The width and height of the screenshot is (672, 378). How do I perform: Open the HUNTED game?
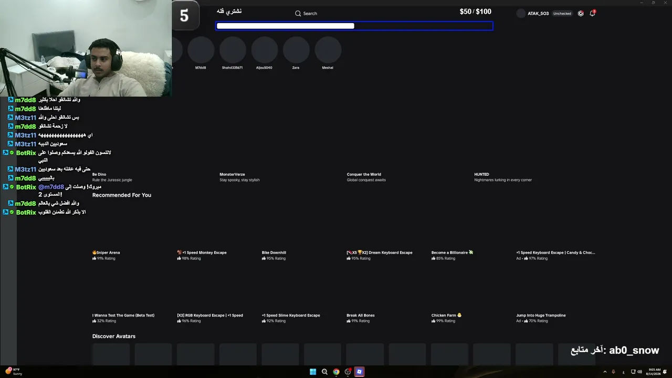[x=481, y=174]
